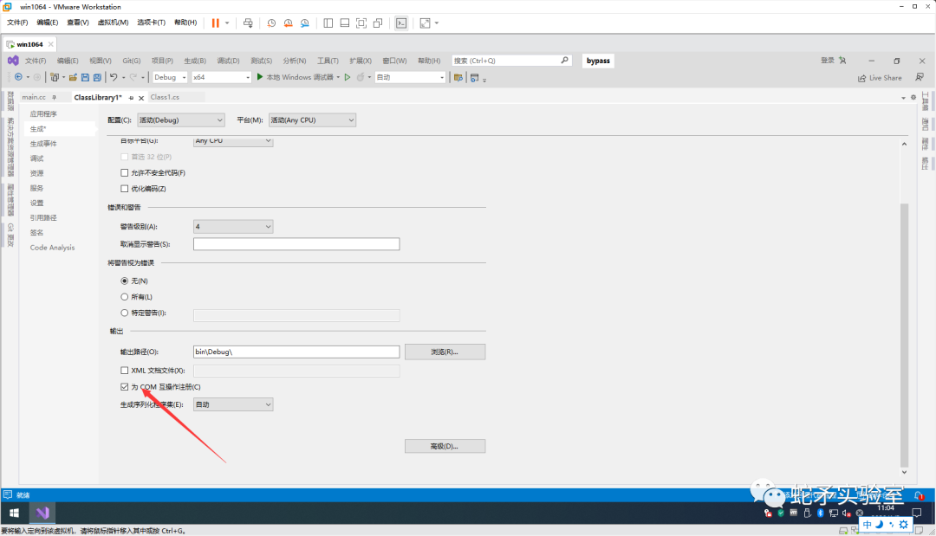Open send feedback icon beside Live Share
Viewport: 936px width, 536px height.
[920, 77]
